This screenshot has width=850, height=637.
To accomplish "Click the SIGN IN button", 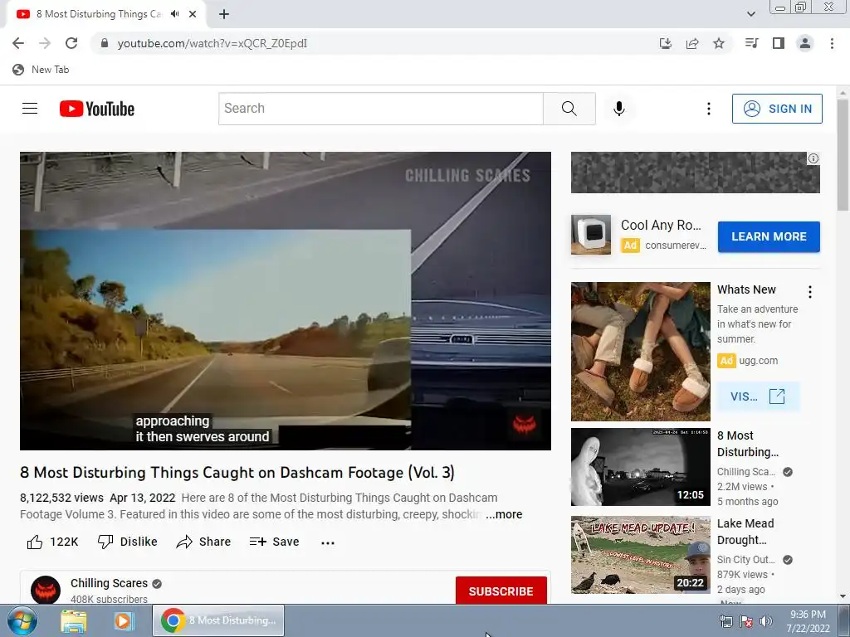I will pos(777,109).
